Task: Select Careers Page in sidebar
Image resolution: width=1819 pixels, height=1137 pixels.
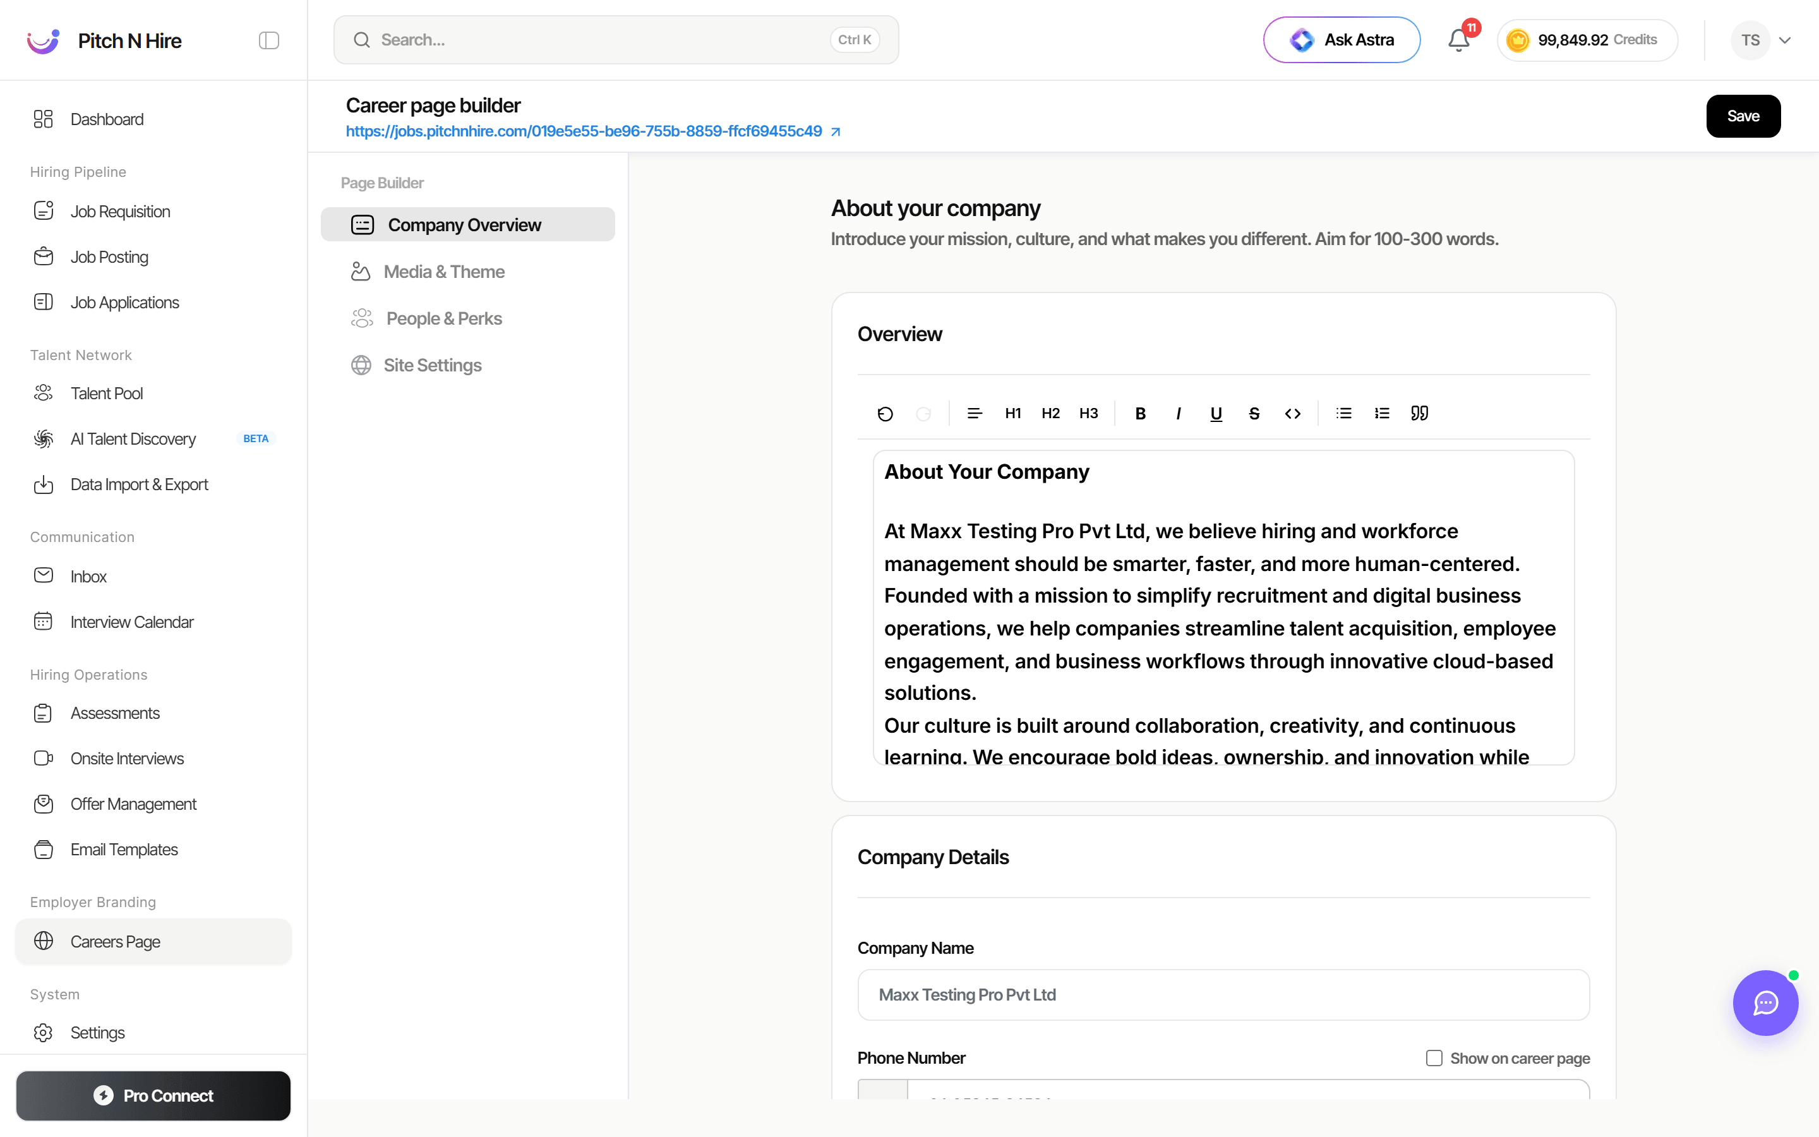Action: 153,941
